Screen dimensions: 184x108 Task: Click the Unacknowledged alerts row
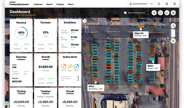click(x=70, y=79)
